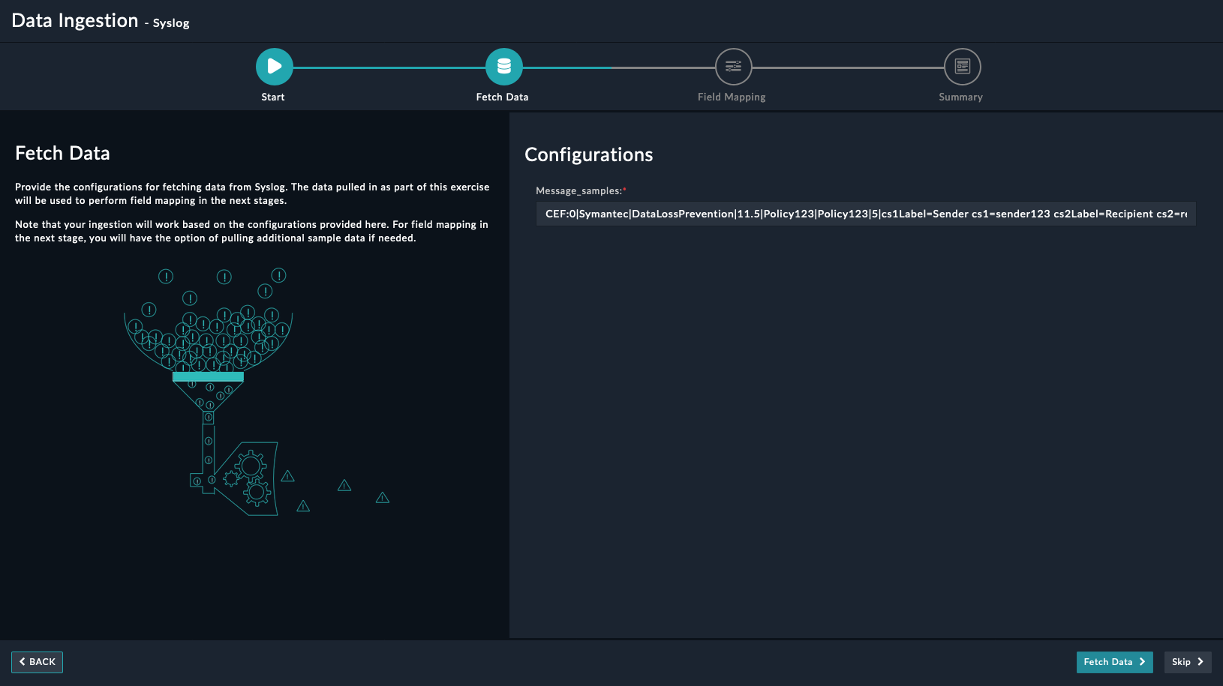The height and width of the screenshot is (686, 1223).
Task: Click the Start step play icon
Action: pyautogui.click(x=274, y=67)
